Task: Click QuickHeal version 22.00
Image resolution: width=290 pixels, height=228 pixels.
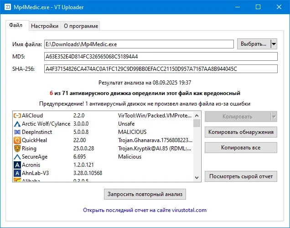Action: 79,140
